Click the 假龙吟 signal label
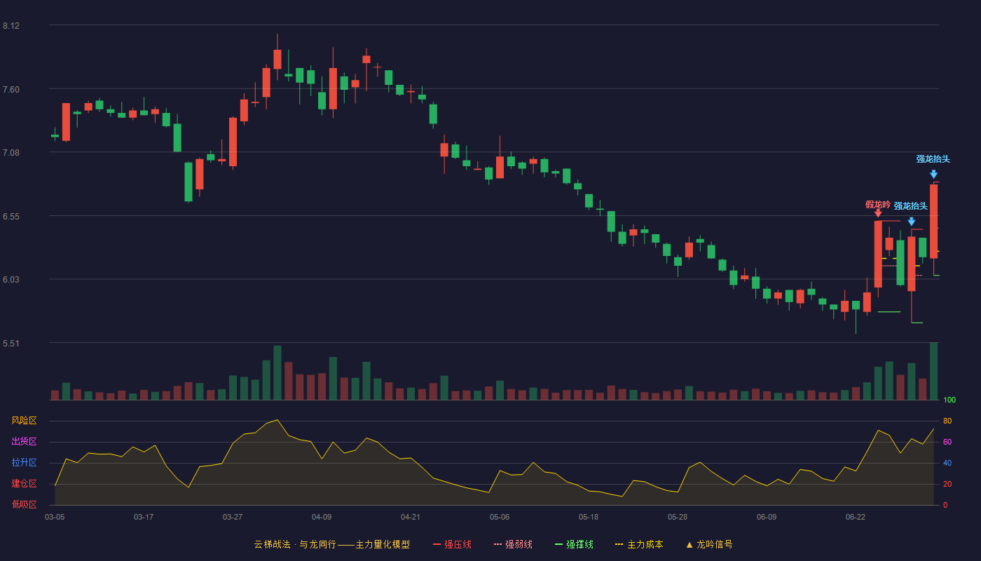Viewport: 981px width, 561px height. [x=878, y=205]
